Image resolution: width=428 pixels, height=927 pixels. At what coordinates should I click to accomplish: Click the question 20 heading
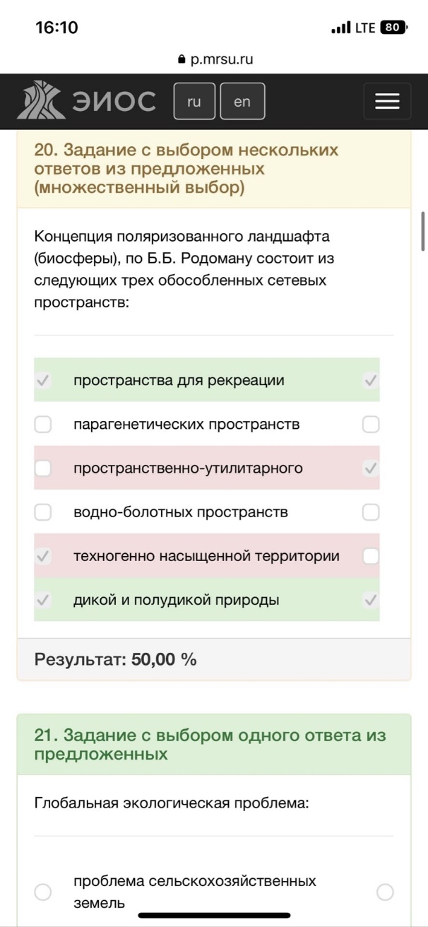pyautogui.click(x=186, y=169)
